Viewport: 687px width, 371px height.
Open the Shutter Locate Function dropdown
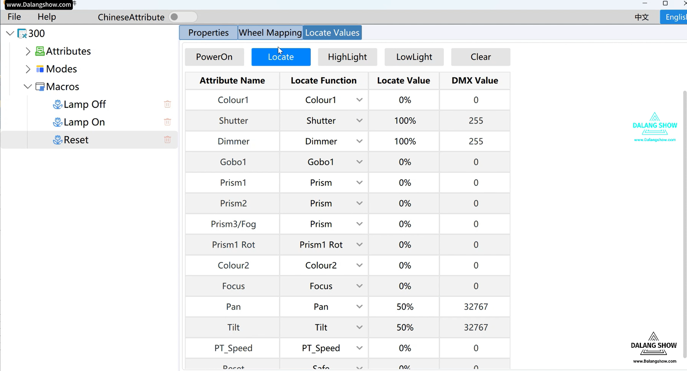click(359, 121)
